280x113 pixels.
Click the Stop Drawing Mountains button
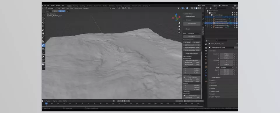point(192,61)
